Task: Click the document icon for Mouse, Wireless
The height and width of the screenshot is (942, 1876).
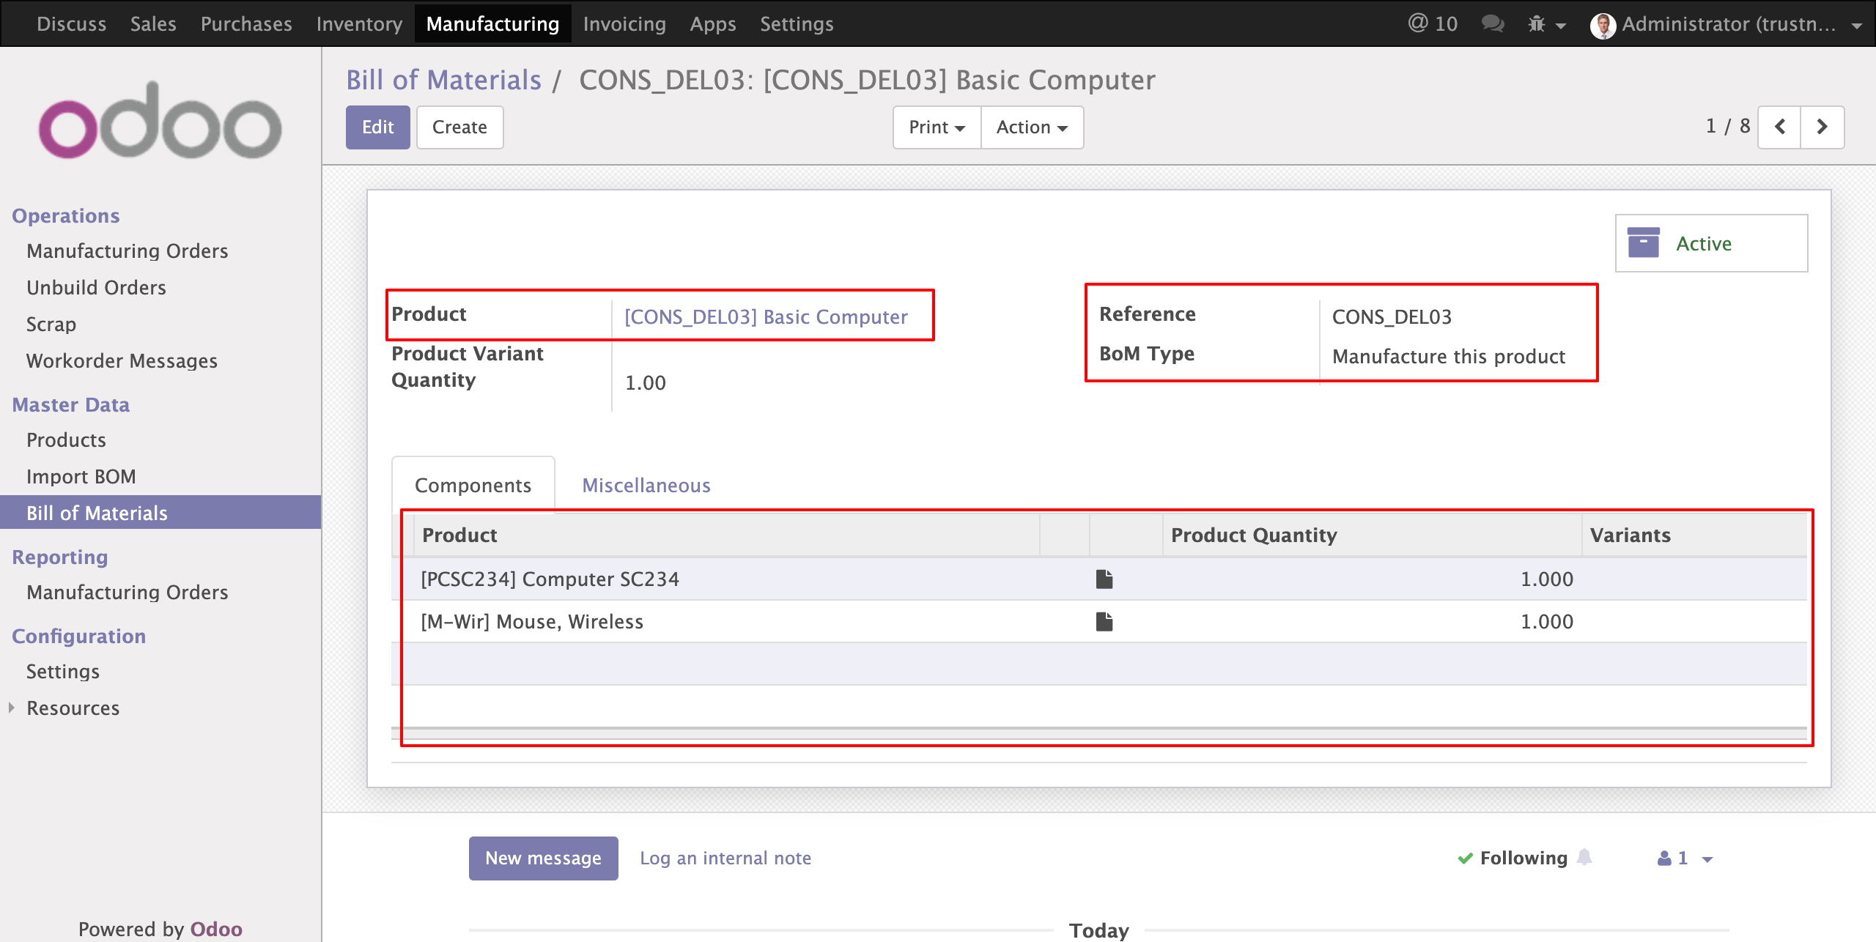Action: point(1104,622)
